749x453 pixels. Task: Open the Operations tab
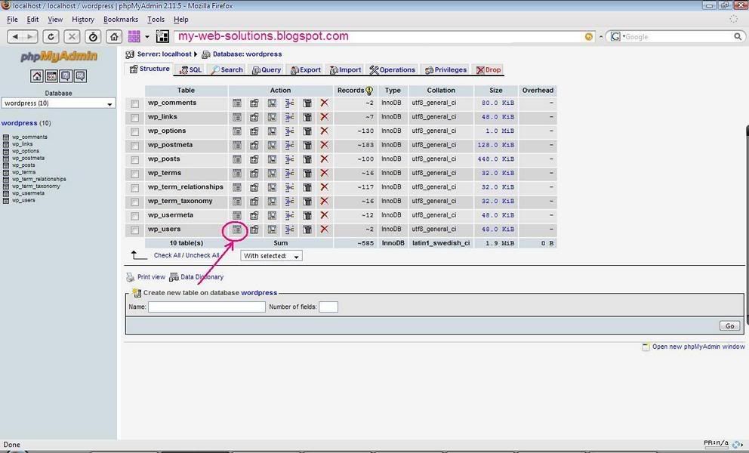(392, 69)
